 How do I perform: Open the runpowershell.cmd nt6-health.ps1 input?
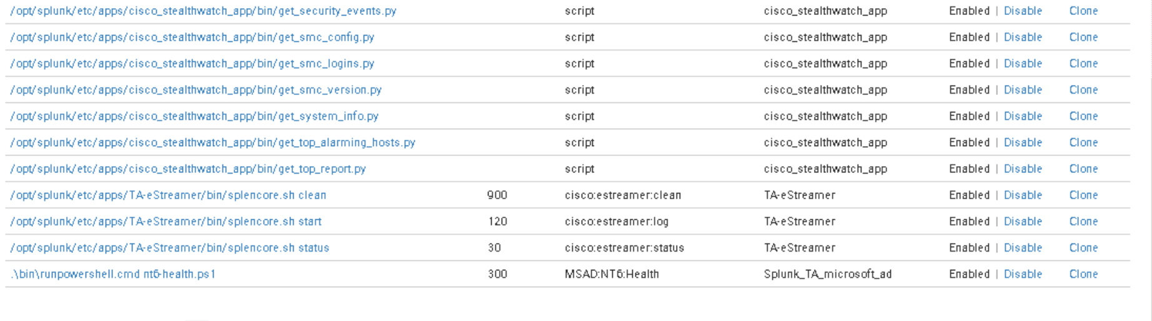pos(113,274)
